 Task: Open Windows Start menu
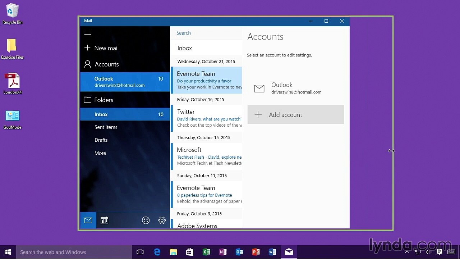point(8,252)
